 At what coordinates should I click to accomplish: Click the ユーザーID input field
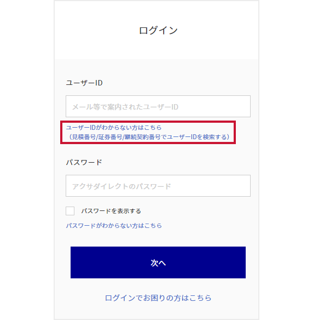(x=158, y=106)
